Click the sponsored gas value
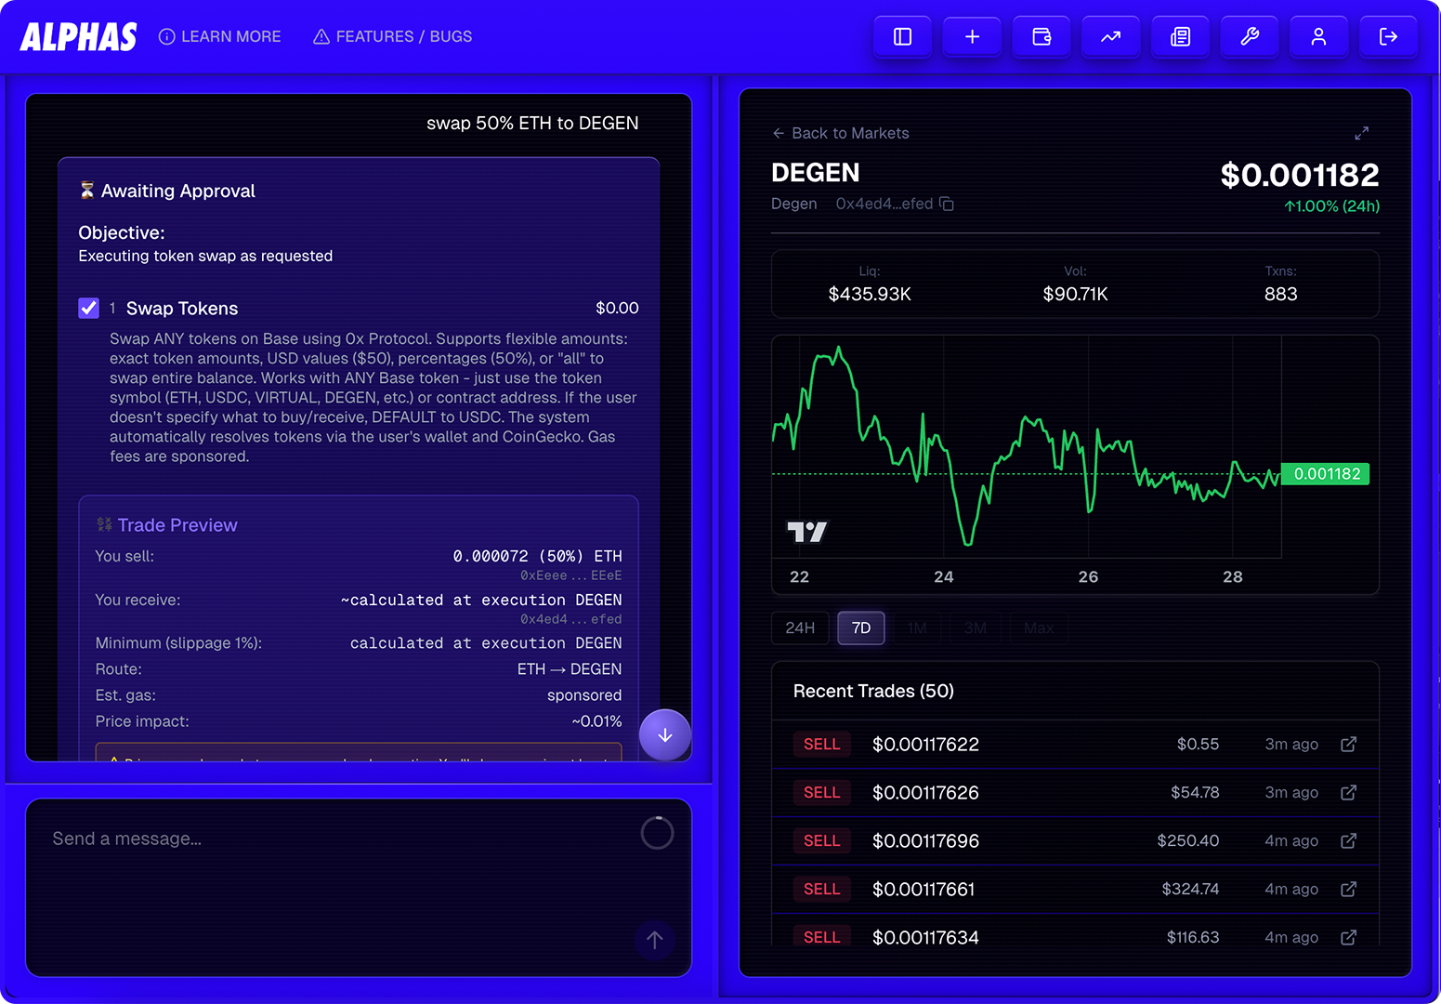 point(584,695)
